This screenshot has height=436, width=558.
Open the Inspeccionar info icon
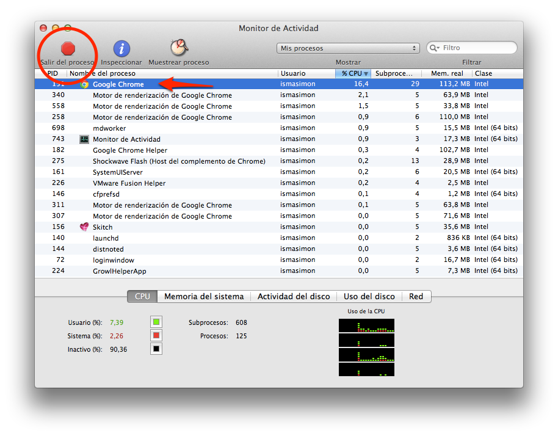(x=121, y=48)
